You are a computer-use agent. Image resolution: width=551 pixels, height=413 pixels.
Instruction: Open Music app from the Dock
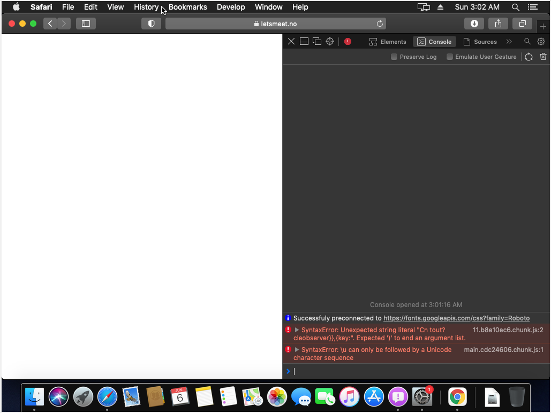point(349,397)
